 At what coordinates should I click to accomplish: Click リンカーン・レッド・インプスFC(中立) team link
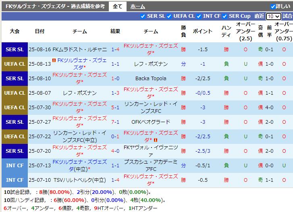pos(80,137)
